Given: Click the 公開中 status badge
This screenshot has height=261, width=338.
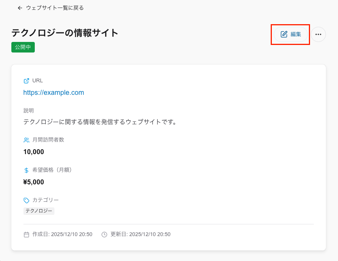Looking at the screenshot, I should click(x=23, y=47).
